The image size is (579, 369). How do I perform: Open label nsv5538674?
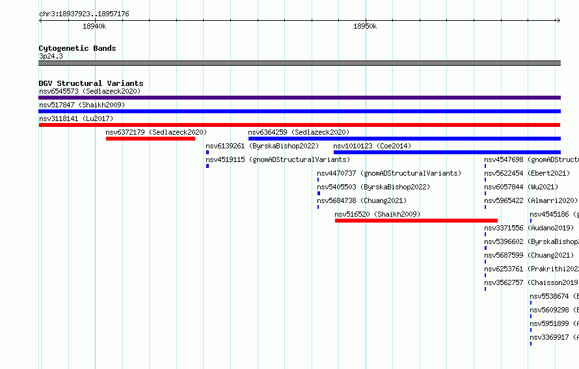[x=554, y=296]
